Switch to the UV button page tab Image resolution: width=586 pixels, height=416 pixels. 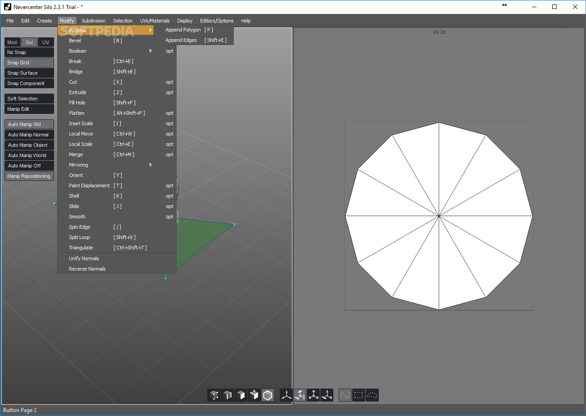[46, 42]
